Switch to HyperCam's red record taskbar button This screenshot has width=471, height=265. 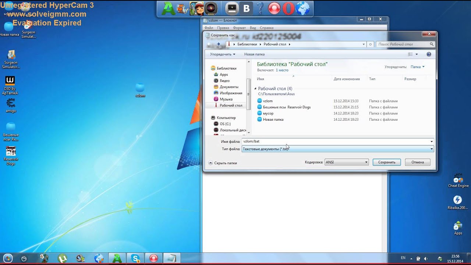153,258
